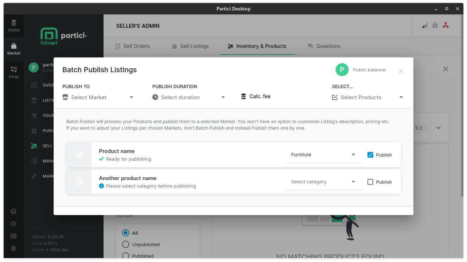Open the Select Market dropdown
Image resolution: width=467 pixels, height=262 pixels.
pos(98,97)
